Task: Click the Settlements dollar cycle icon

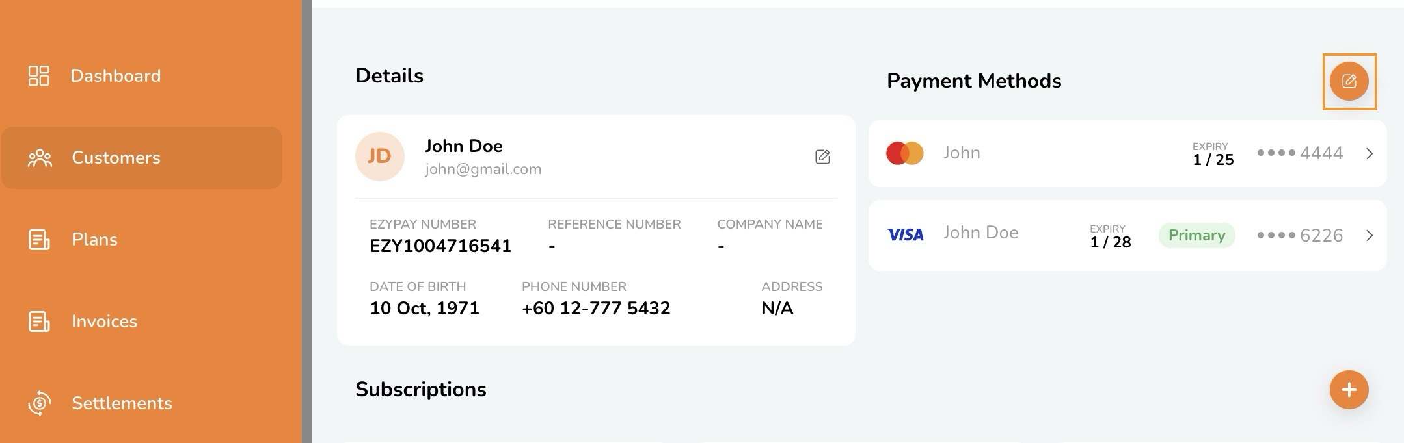Action: pyautogui.click(x=39, y=403)
